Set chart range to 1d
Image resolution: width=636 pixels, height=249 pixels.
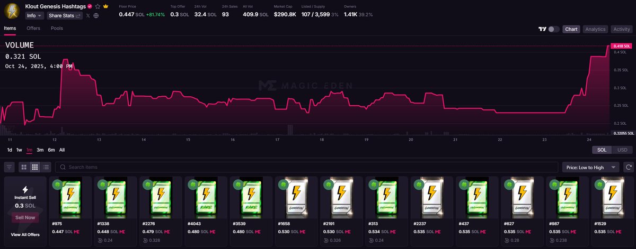[9, 150]
